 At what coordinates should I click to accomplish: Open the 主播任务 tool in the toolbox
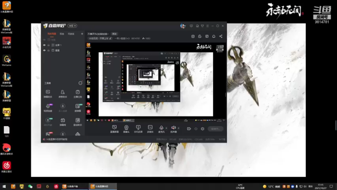point(78,94)
